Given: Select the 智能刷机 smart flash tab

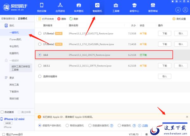Looking at the screenshot, I should (97, 8).
